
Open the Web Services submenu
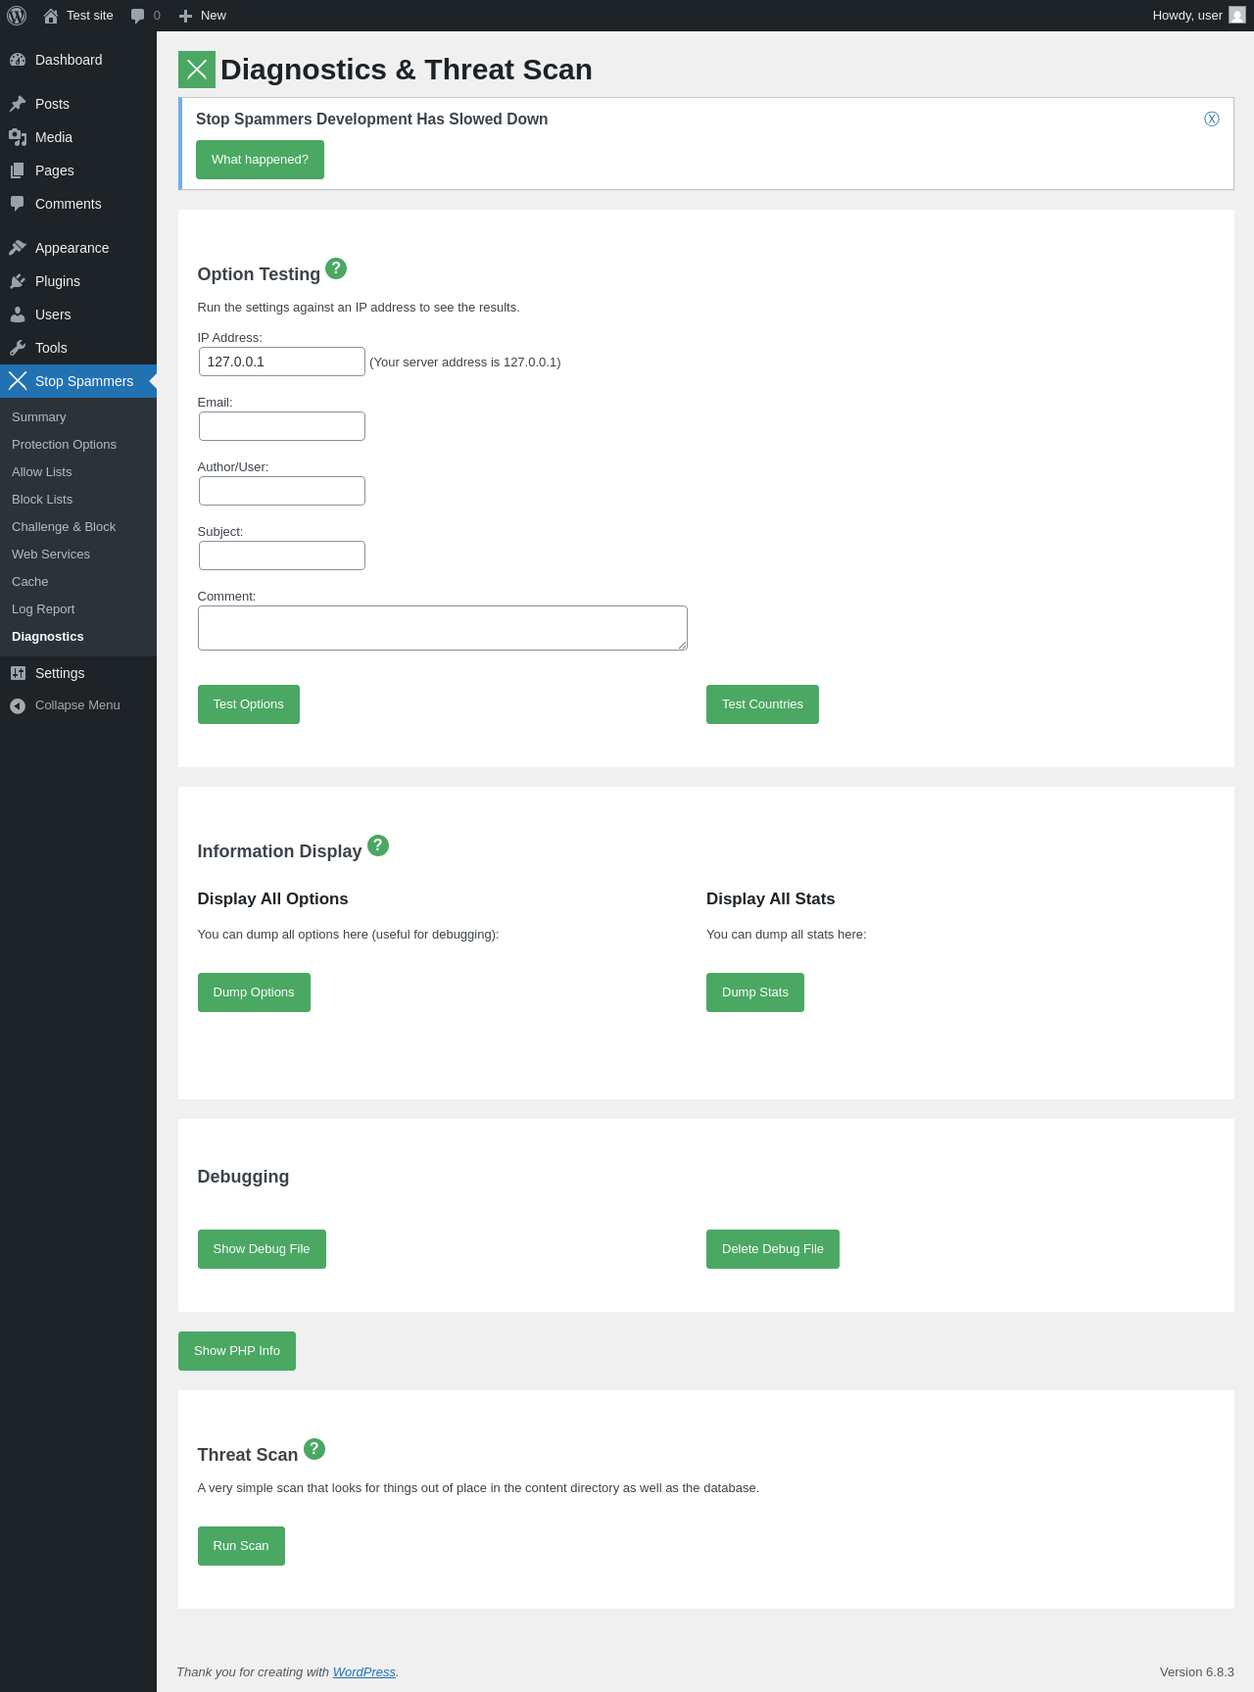pyautogui.click(x=51, y=555)
